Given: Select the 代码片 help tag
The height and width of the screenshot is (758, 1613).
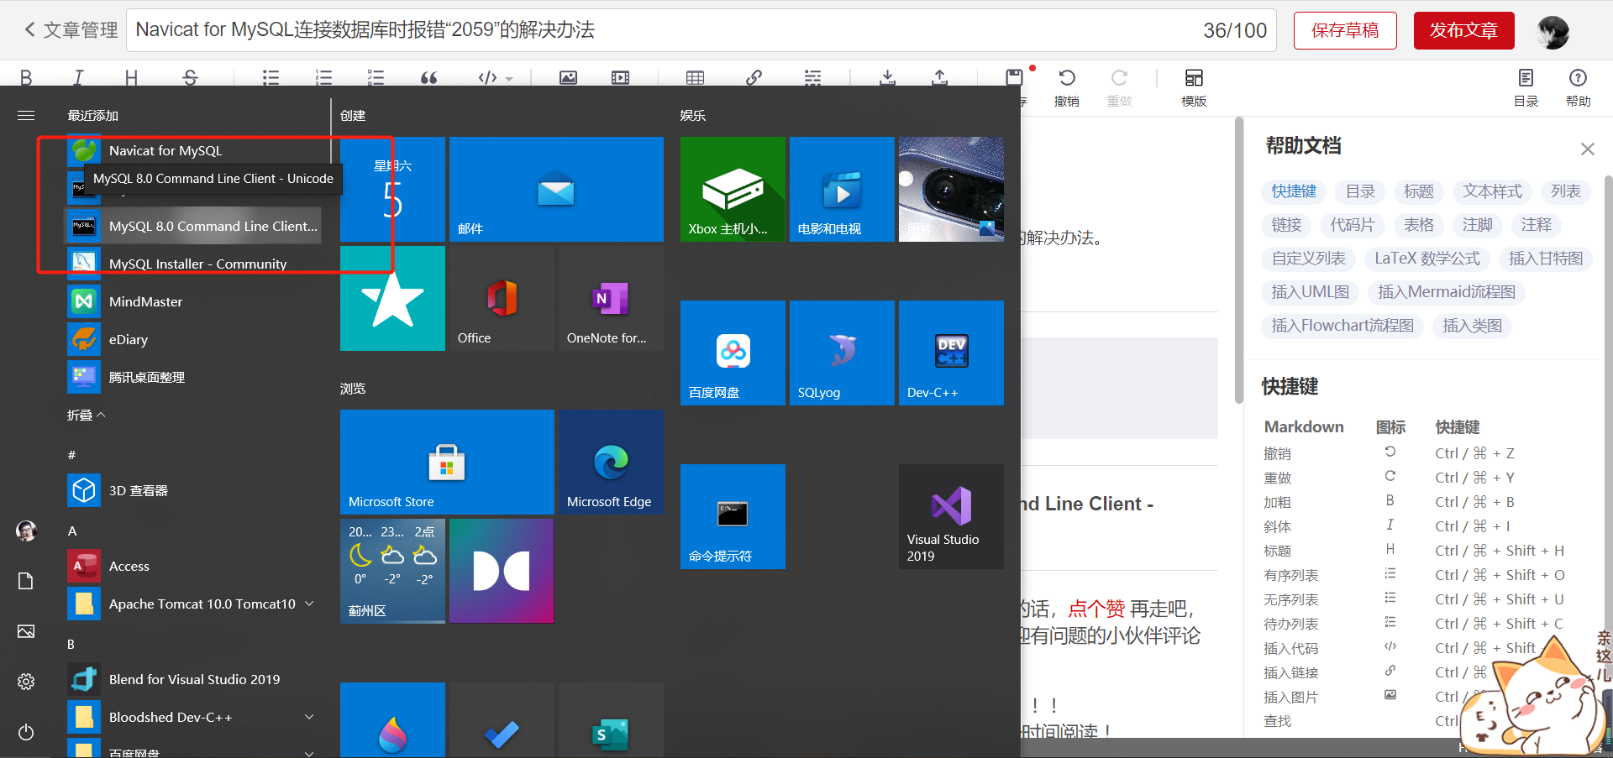Looking at the screenshot, I should tap(1352, 225).
